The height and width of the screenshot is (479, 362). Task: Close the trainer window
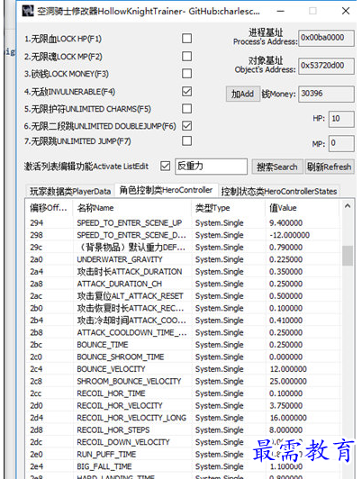point(346,11)
